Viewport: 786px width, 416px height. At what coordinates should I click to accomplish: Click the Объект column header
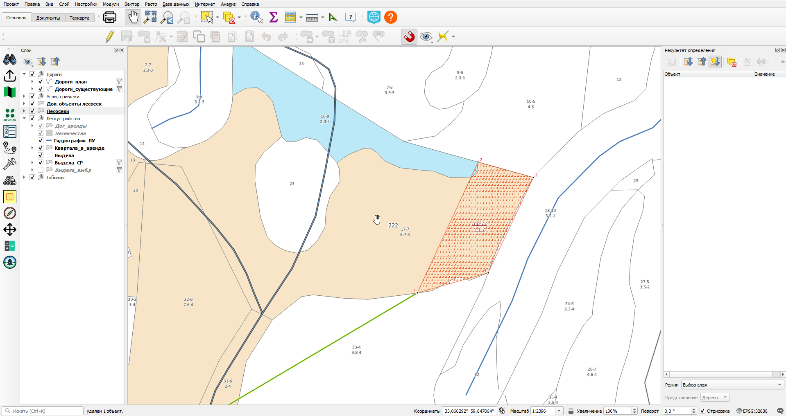pos(709,74)
